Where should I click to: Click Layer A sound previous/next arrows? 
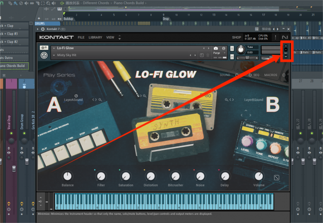[x=95, y=100]
